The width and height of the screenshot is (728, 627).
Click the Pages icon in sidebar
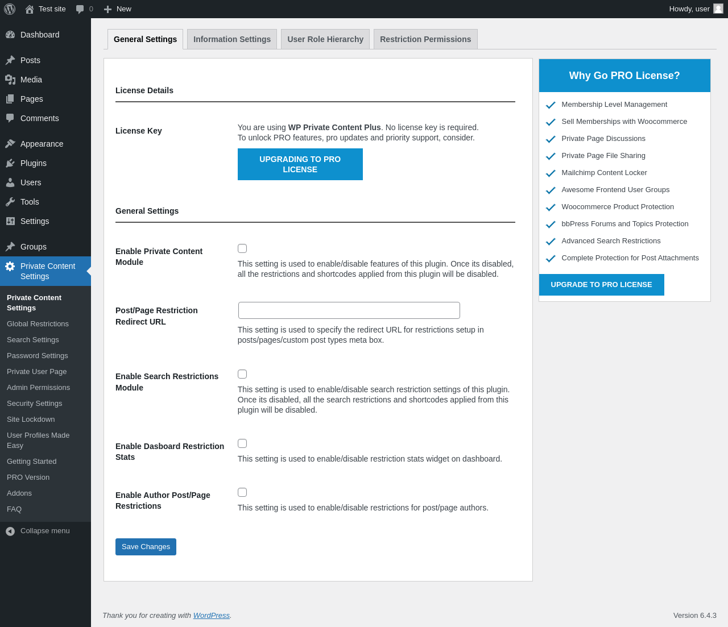point(10,99)
